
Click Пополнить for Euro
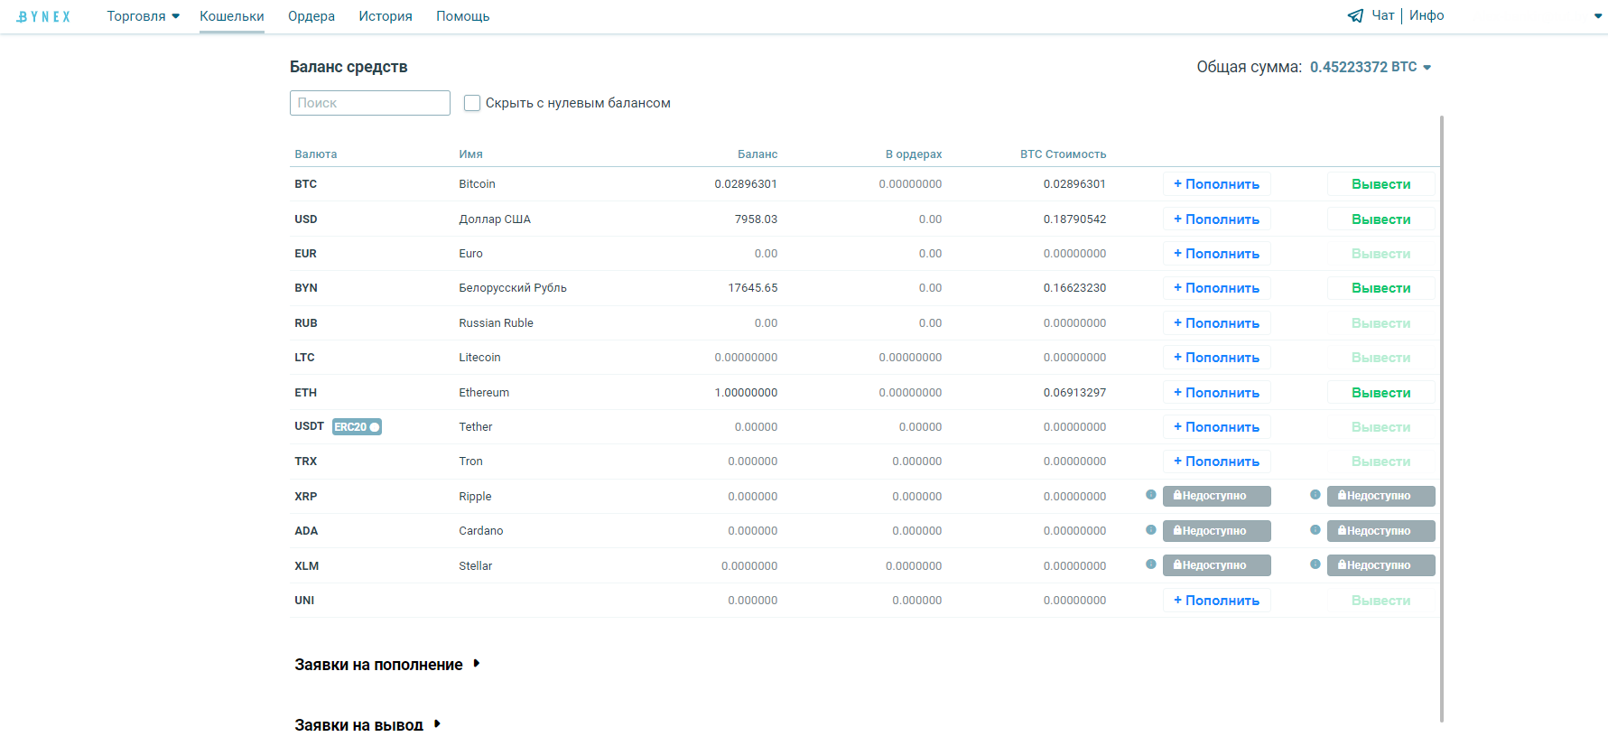point(1216,254)
